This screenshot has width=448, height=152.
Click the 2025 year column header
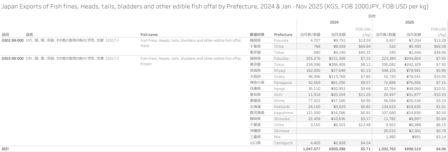coord(410,22)
